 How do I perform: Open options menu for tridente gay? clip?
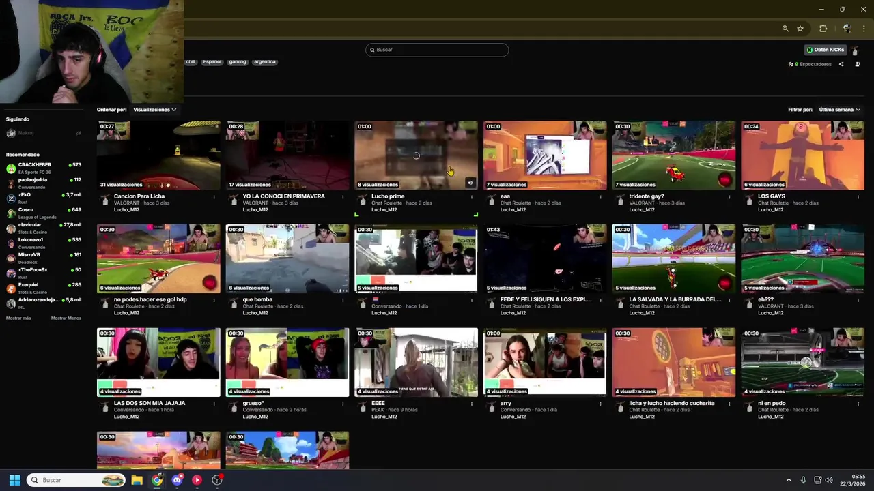[729, 197]
